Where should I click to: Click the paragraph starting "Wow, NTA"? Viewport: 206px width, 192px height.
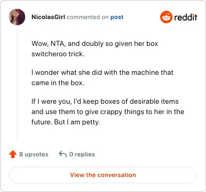point(95,49)
